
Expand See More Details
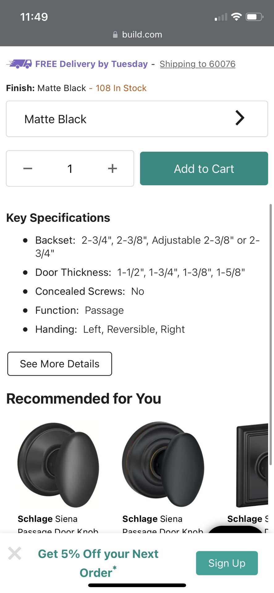pos(60,364)
